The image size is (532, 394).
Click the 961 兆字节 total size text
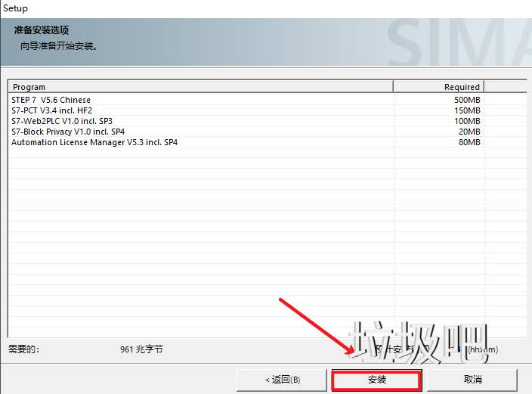click(141, 349)
